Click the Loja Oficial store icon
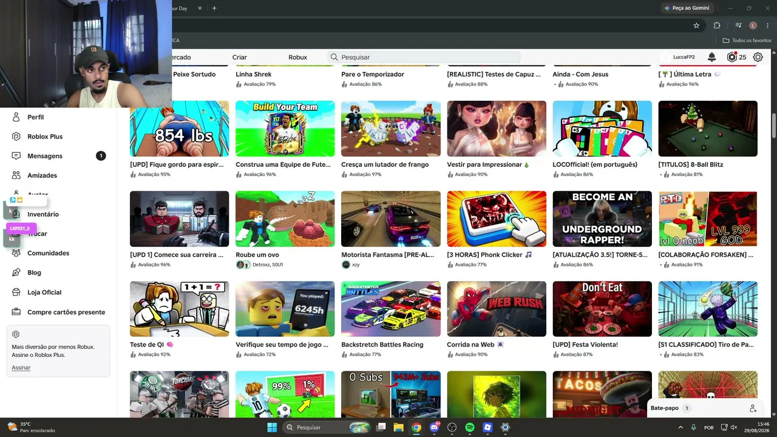The width and height of the screenshot is (777, 437). [x=16, y=292]
